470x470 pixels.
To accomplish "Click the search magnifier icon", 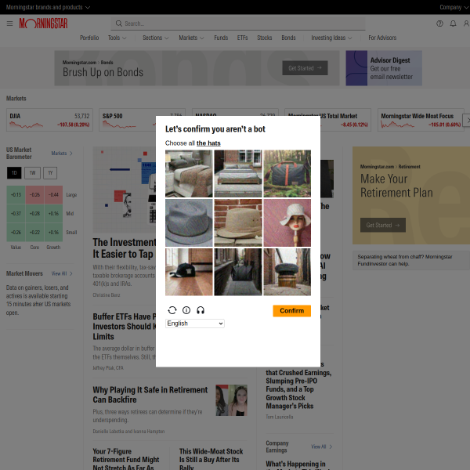I will (x=119, y=23).
